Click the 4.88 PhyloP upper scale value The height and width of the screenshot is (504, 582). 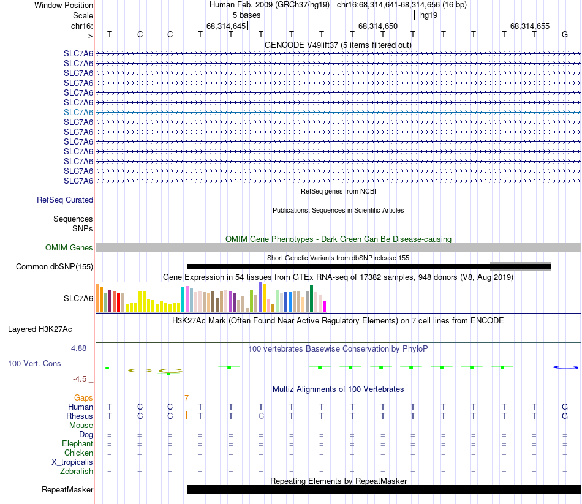tap(78, 348)
